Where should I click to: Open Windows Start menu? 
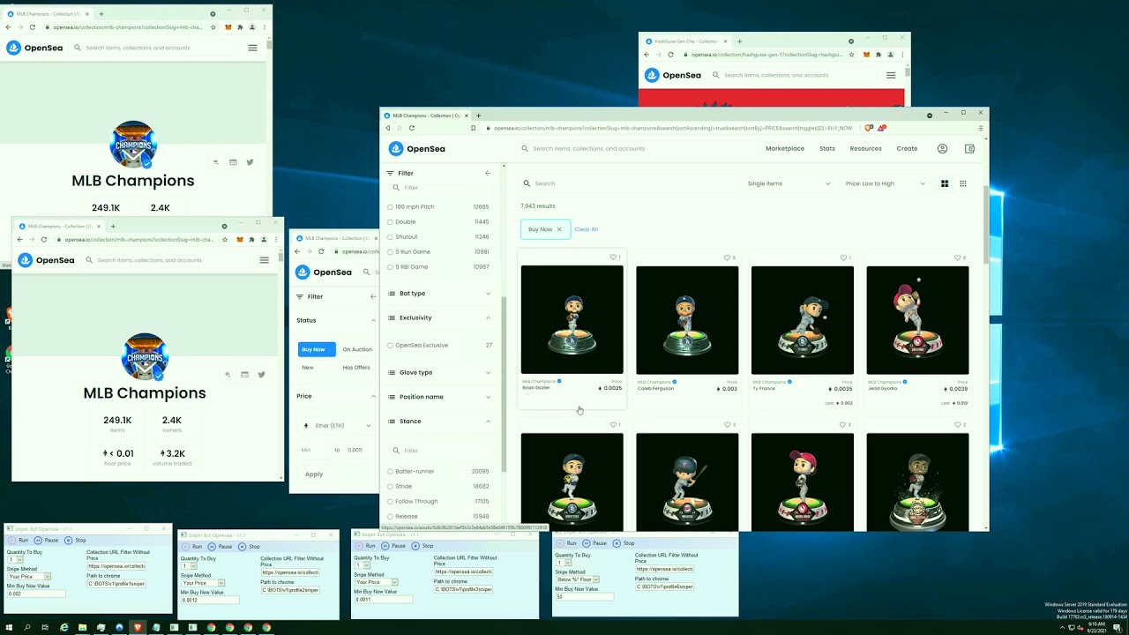(8, 627)
